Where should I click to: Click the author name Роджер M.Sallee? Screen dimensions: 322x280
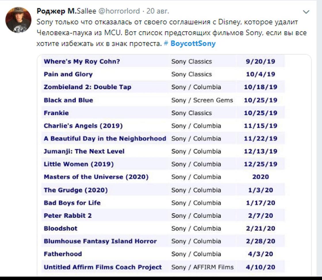pos(66,11)
